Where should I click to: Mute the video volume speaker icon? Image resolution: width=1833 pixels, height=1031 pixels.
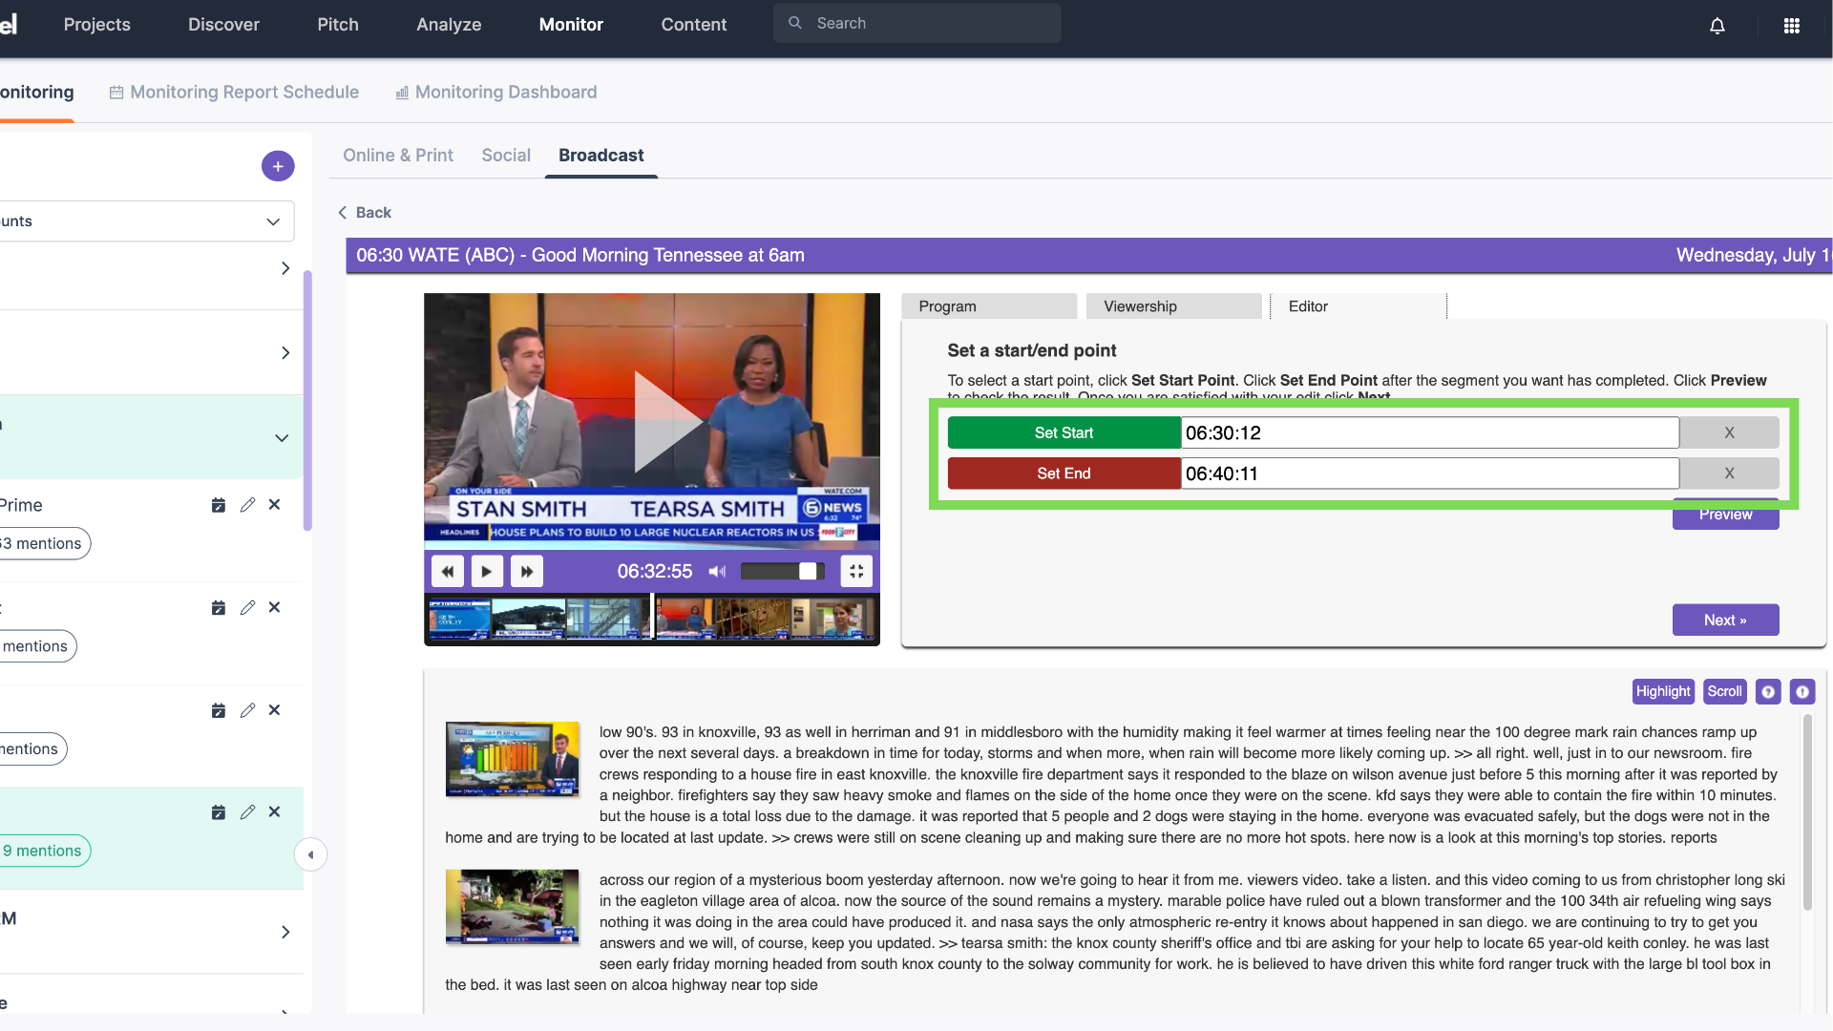coord(717,571)
